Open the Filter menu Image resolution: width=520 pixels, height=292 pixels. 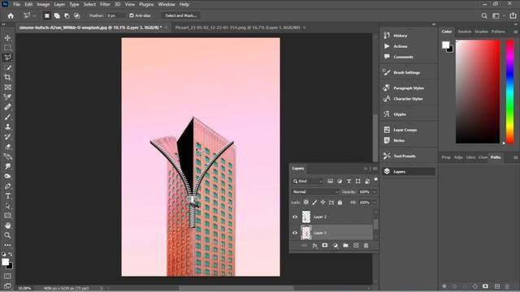click(x=105, y=4)
